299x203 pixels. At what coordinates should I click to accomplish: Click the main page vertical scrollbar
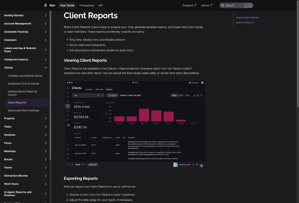(298, 53)
